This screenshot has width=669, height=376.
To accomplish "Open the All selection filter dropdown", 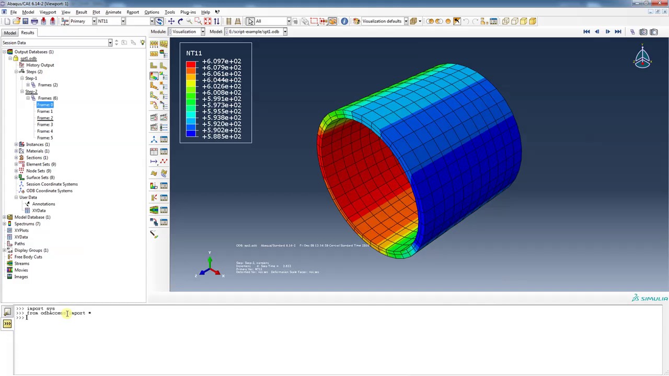I will 289,21.
